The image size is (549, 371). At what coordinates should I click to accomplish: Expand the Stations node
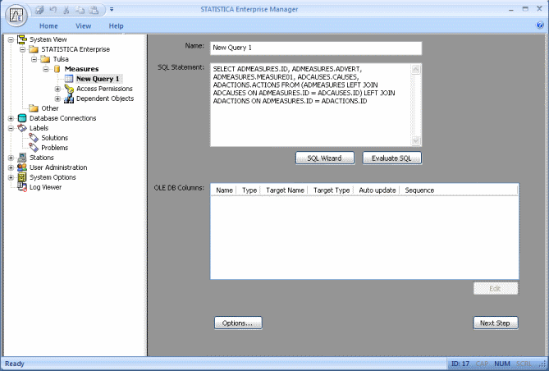(11, 158)
